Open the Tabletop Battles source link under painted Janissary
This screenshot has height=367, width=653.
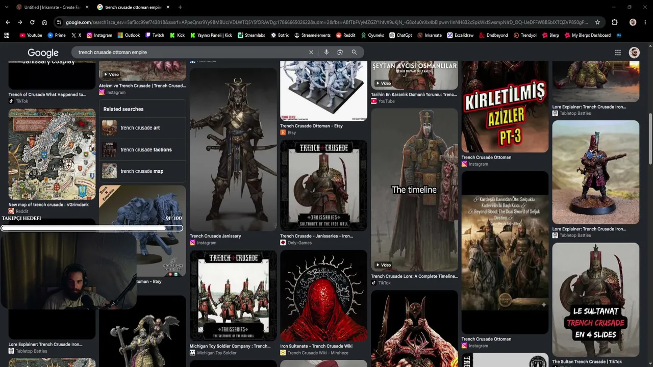coord(575,235)
